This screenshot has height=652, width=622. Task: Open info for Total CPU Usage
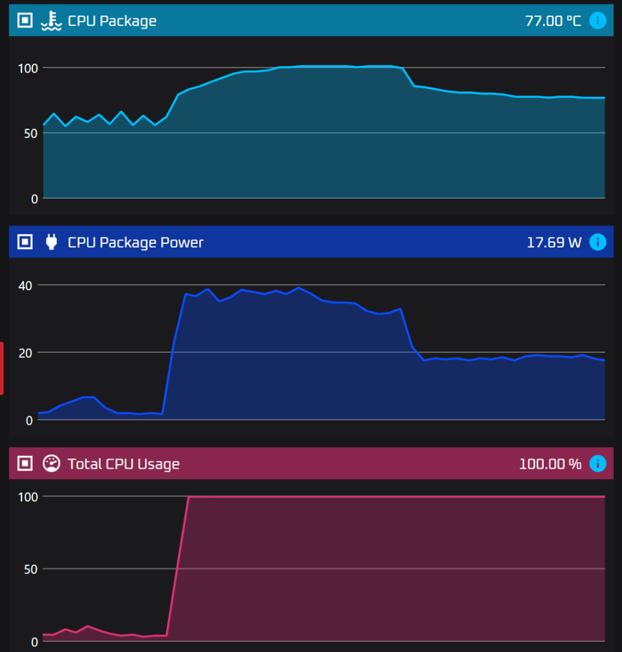point(597,464)
